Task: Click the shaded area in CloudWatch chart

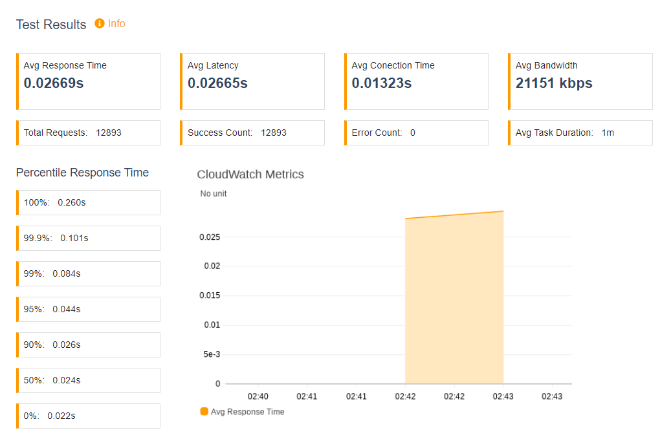Action: coord(454,299)
